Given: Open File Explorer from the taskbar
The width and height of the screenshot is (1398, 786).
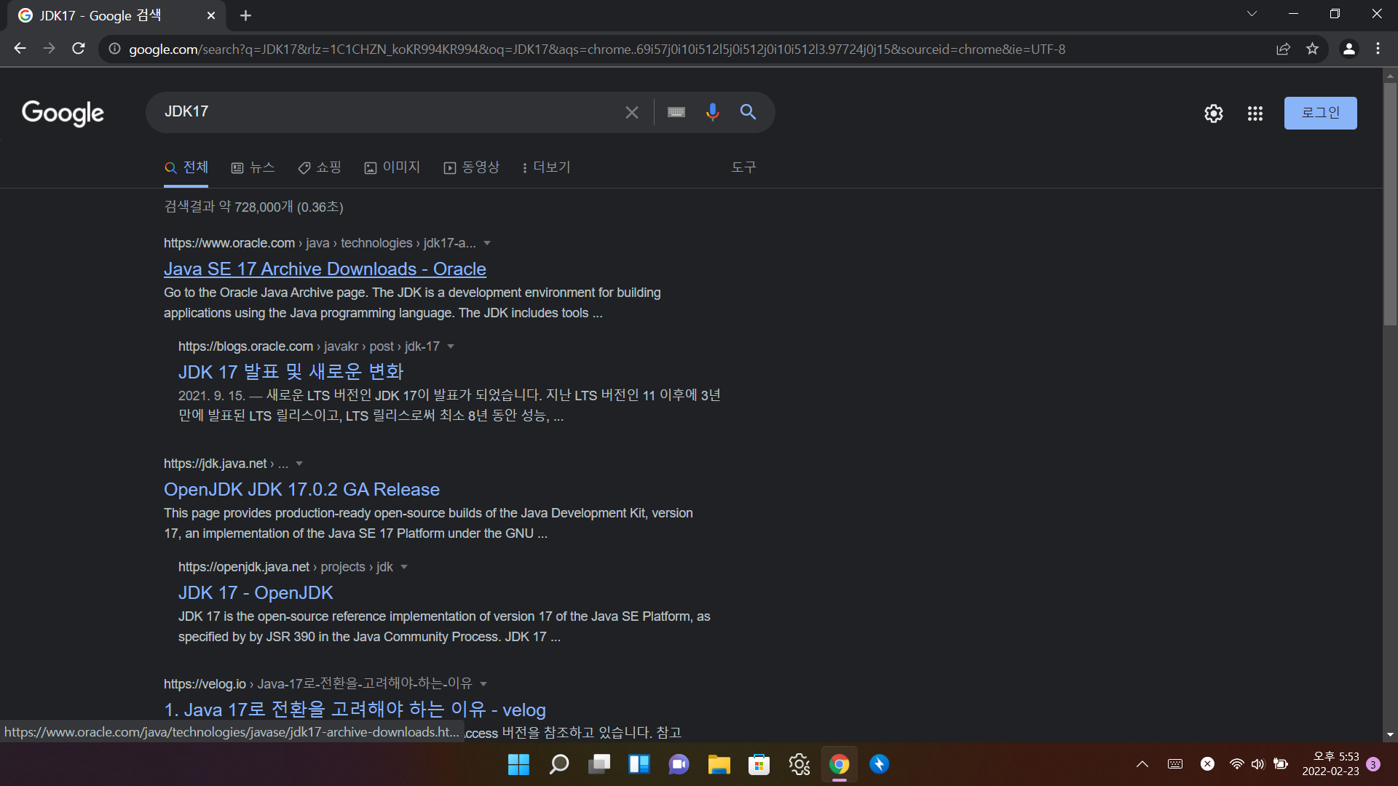Looking at the screenshot, I should coord(719,764).
